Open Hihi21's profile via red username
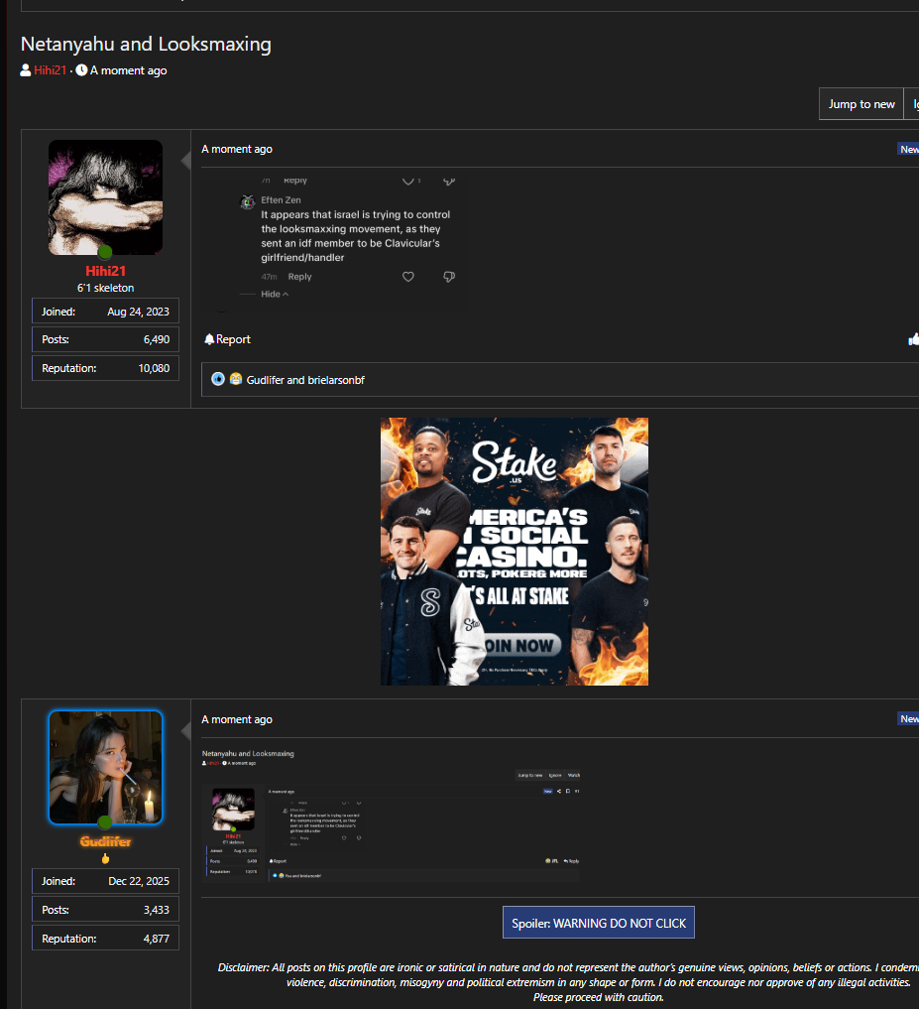The width and height of the screenshot is (919, 1009). [x=105, y=271]
